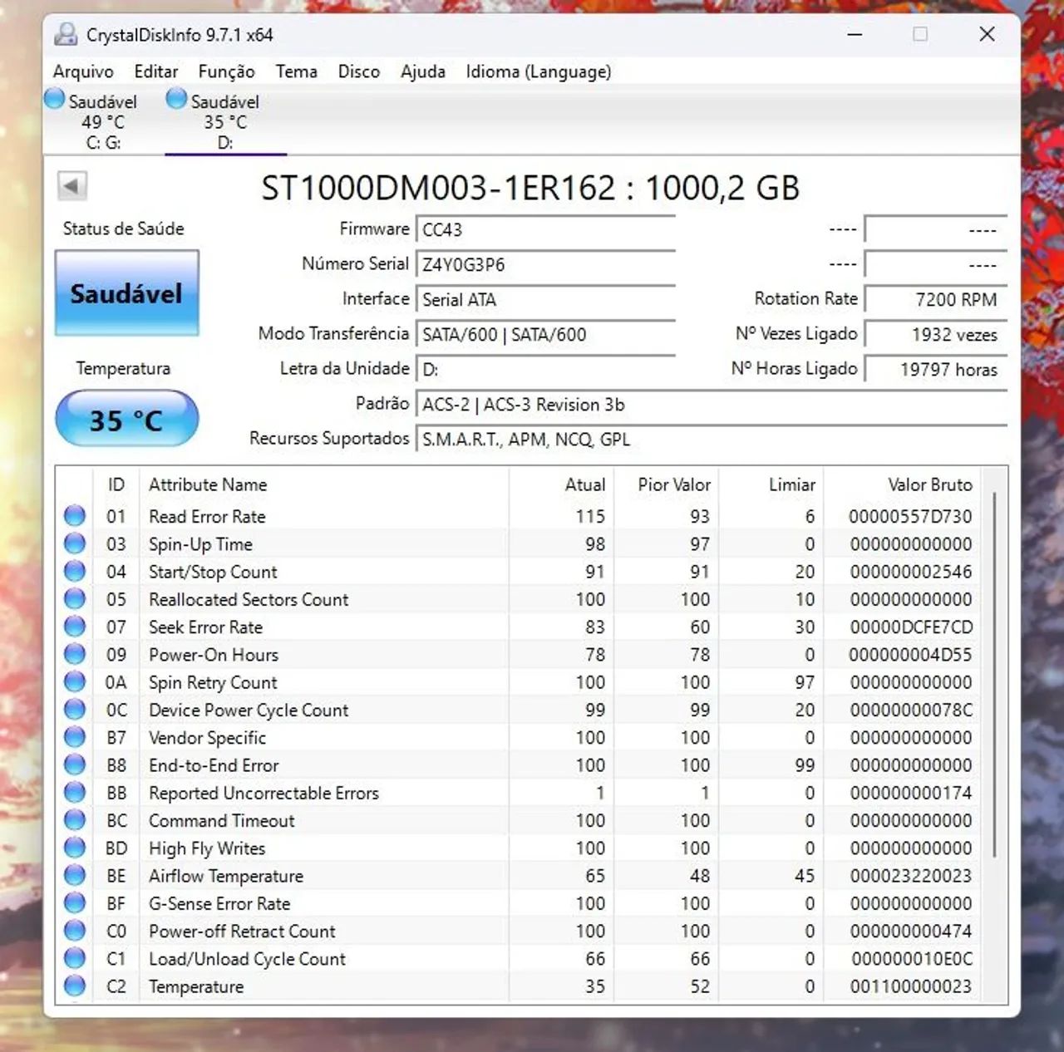Open the Disco menu
The height and width of the screenshot is (1052, 1064).
(359, 71)
